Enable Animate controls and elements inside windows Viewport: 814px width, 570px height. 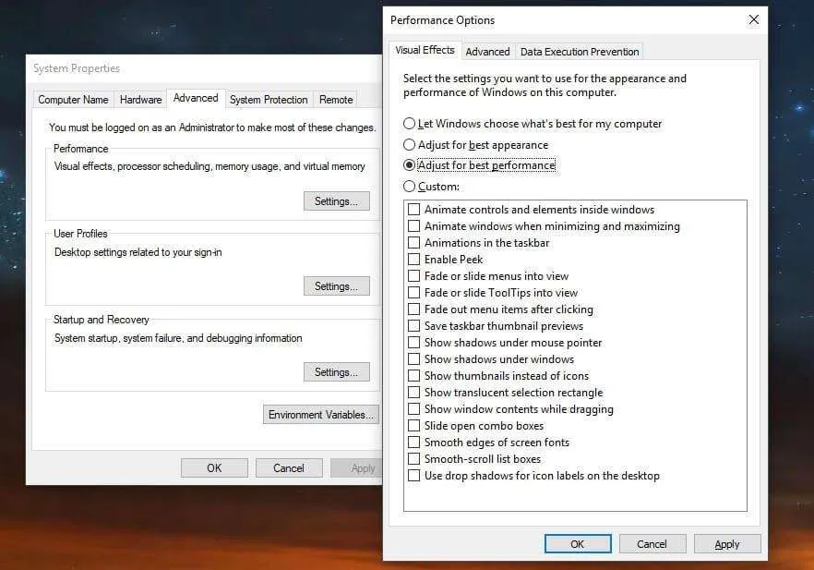(413, 210)
